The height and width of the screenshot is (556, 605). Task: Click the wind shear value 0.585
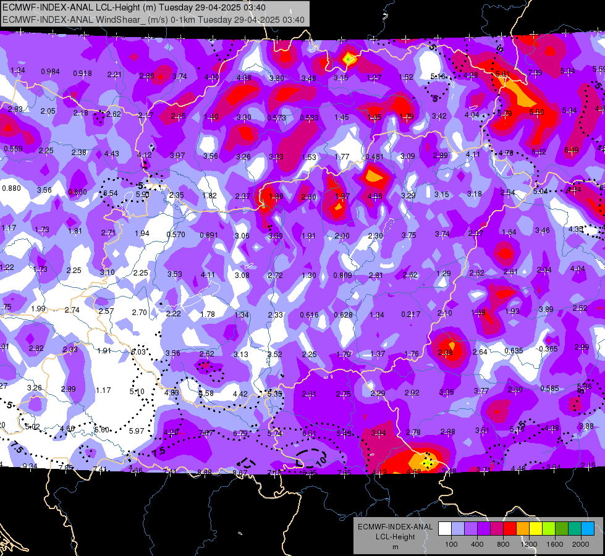[549, 388]
